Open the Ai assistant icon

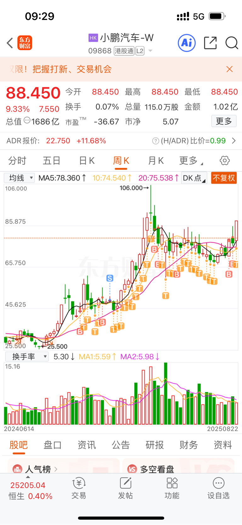coord(187,43)
